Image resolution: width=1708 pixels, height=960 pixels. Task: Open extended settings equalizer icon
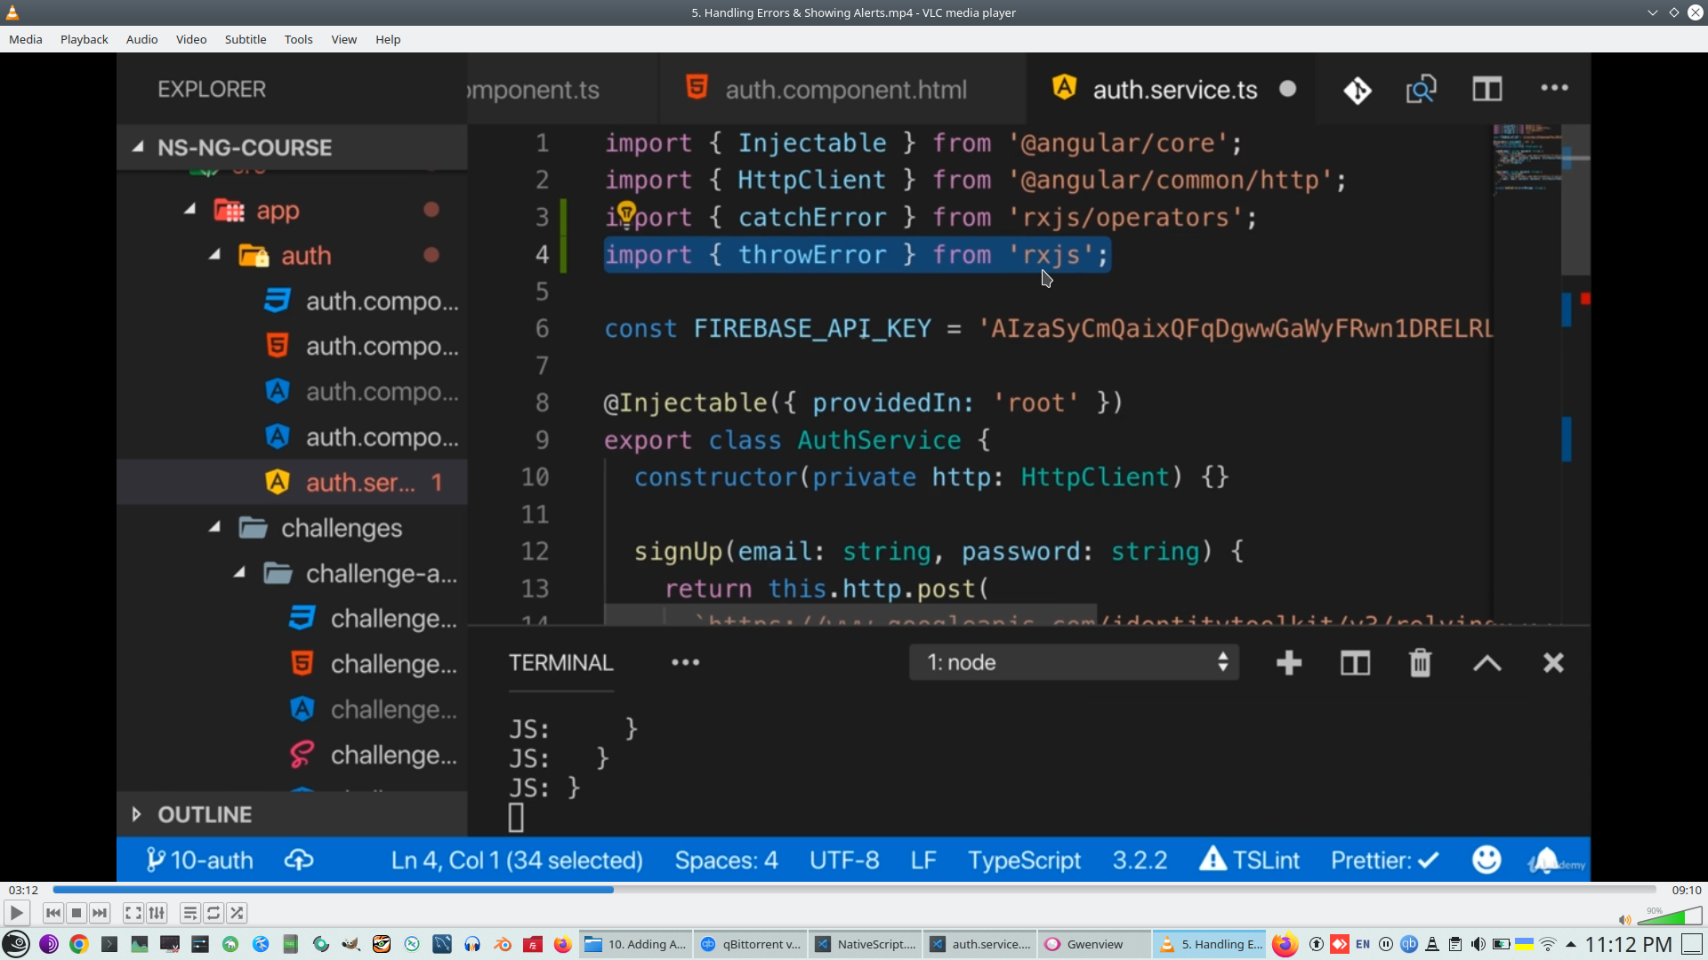(x=157, y=913)
